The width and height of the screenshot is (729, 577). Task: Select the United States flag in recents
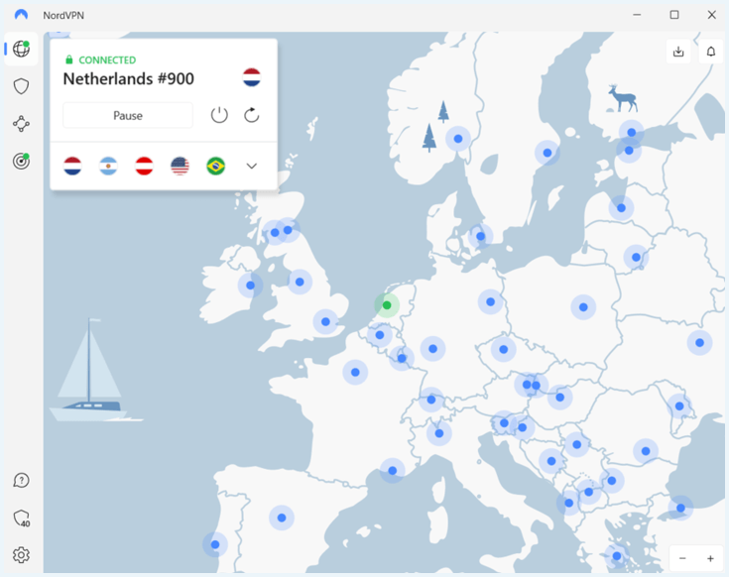[180, 166]
